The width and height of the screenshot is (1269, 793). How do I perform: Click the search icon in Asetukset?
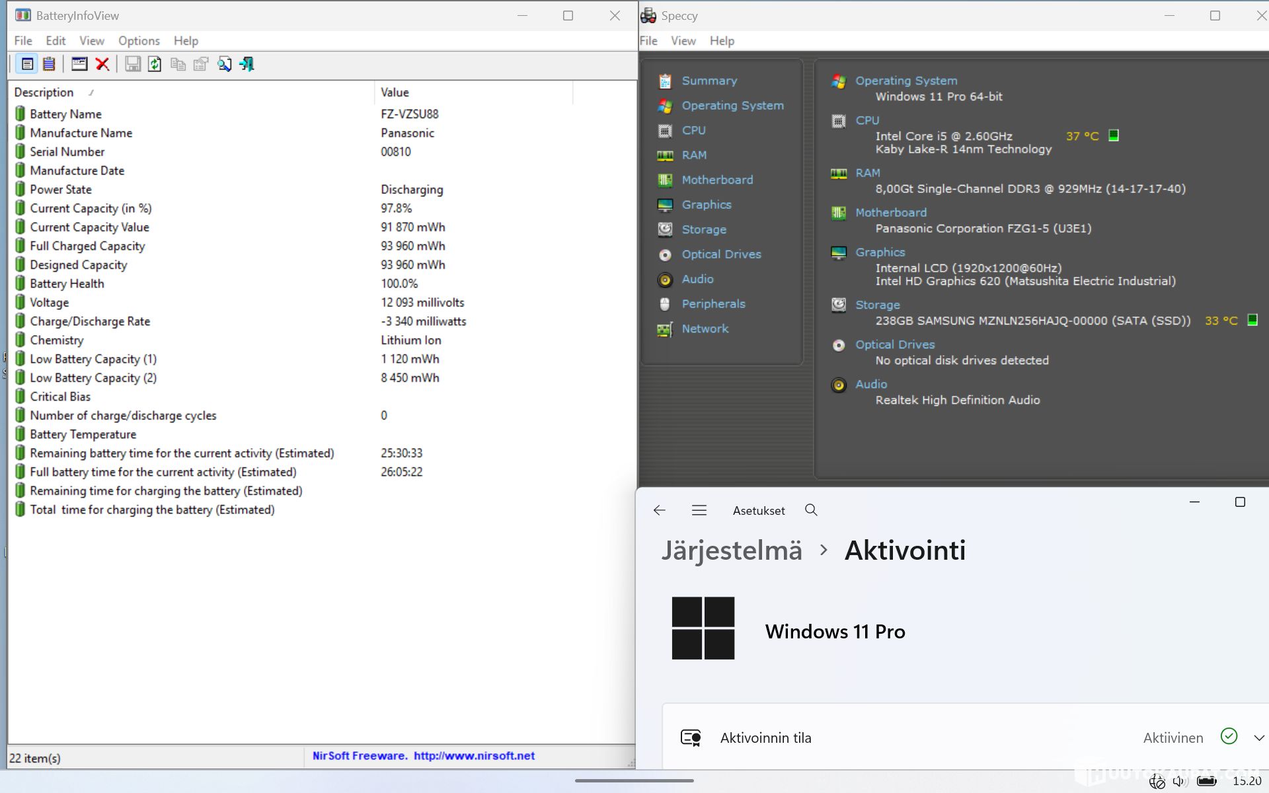pyautogui.click(x=811, y=510)
